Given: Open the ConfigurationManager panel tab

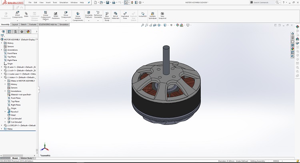Looking at the screenshot, I should point(16,32).
